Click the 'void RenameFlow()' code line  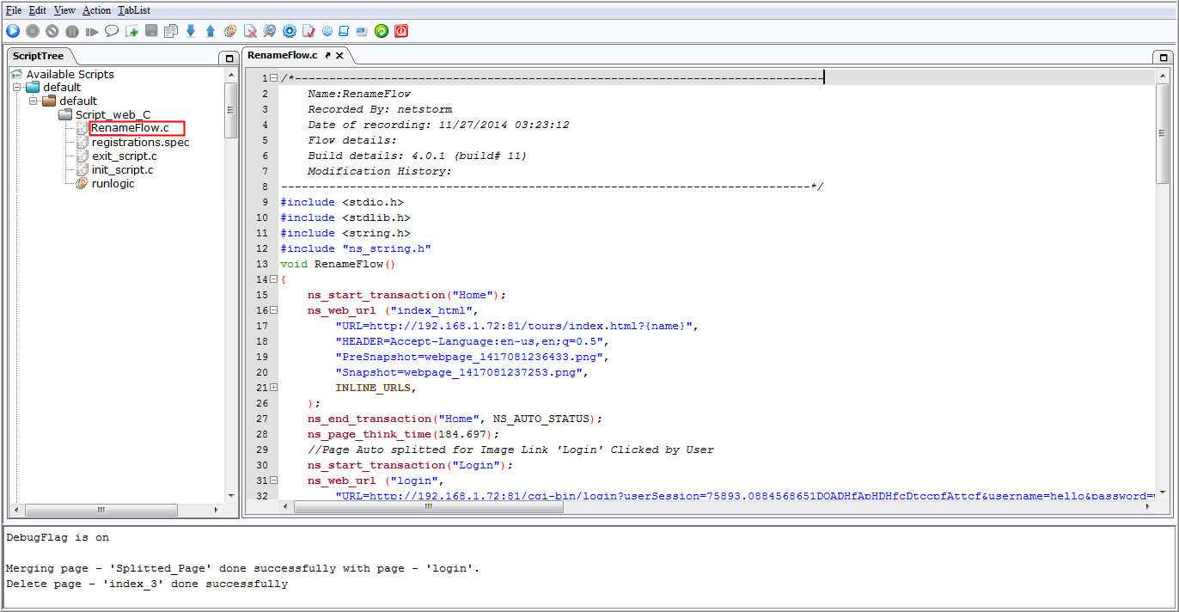coord(338,264)
